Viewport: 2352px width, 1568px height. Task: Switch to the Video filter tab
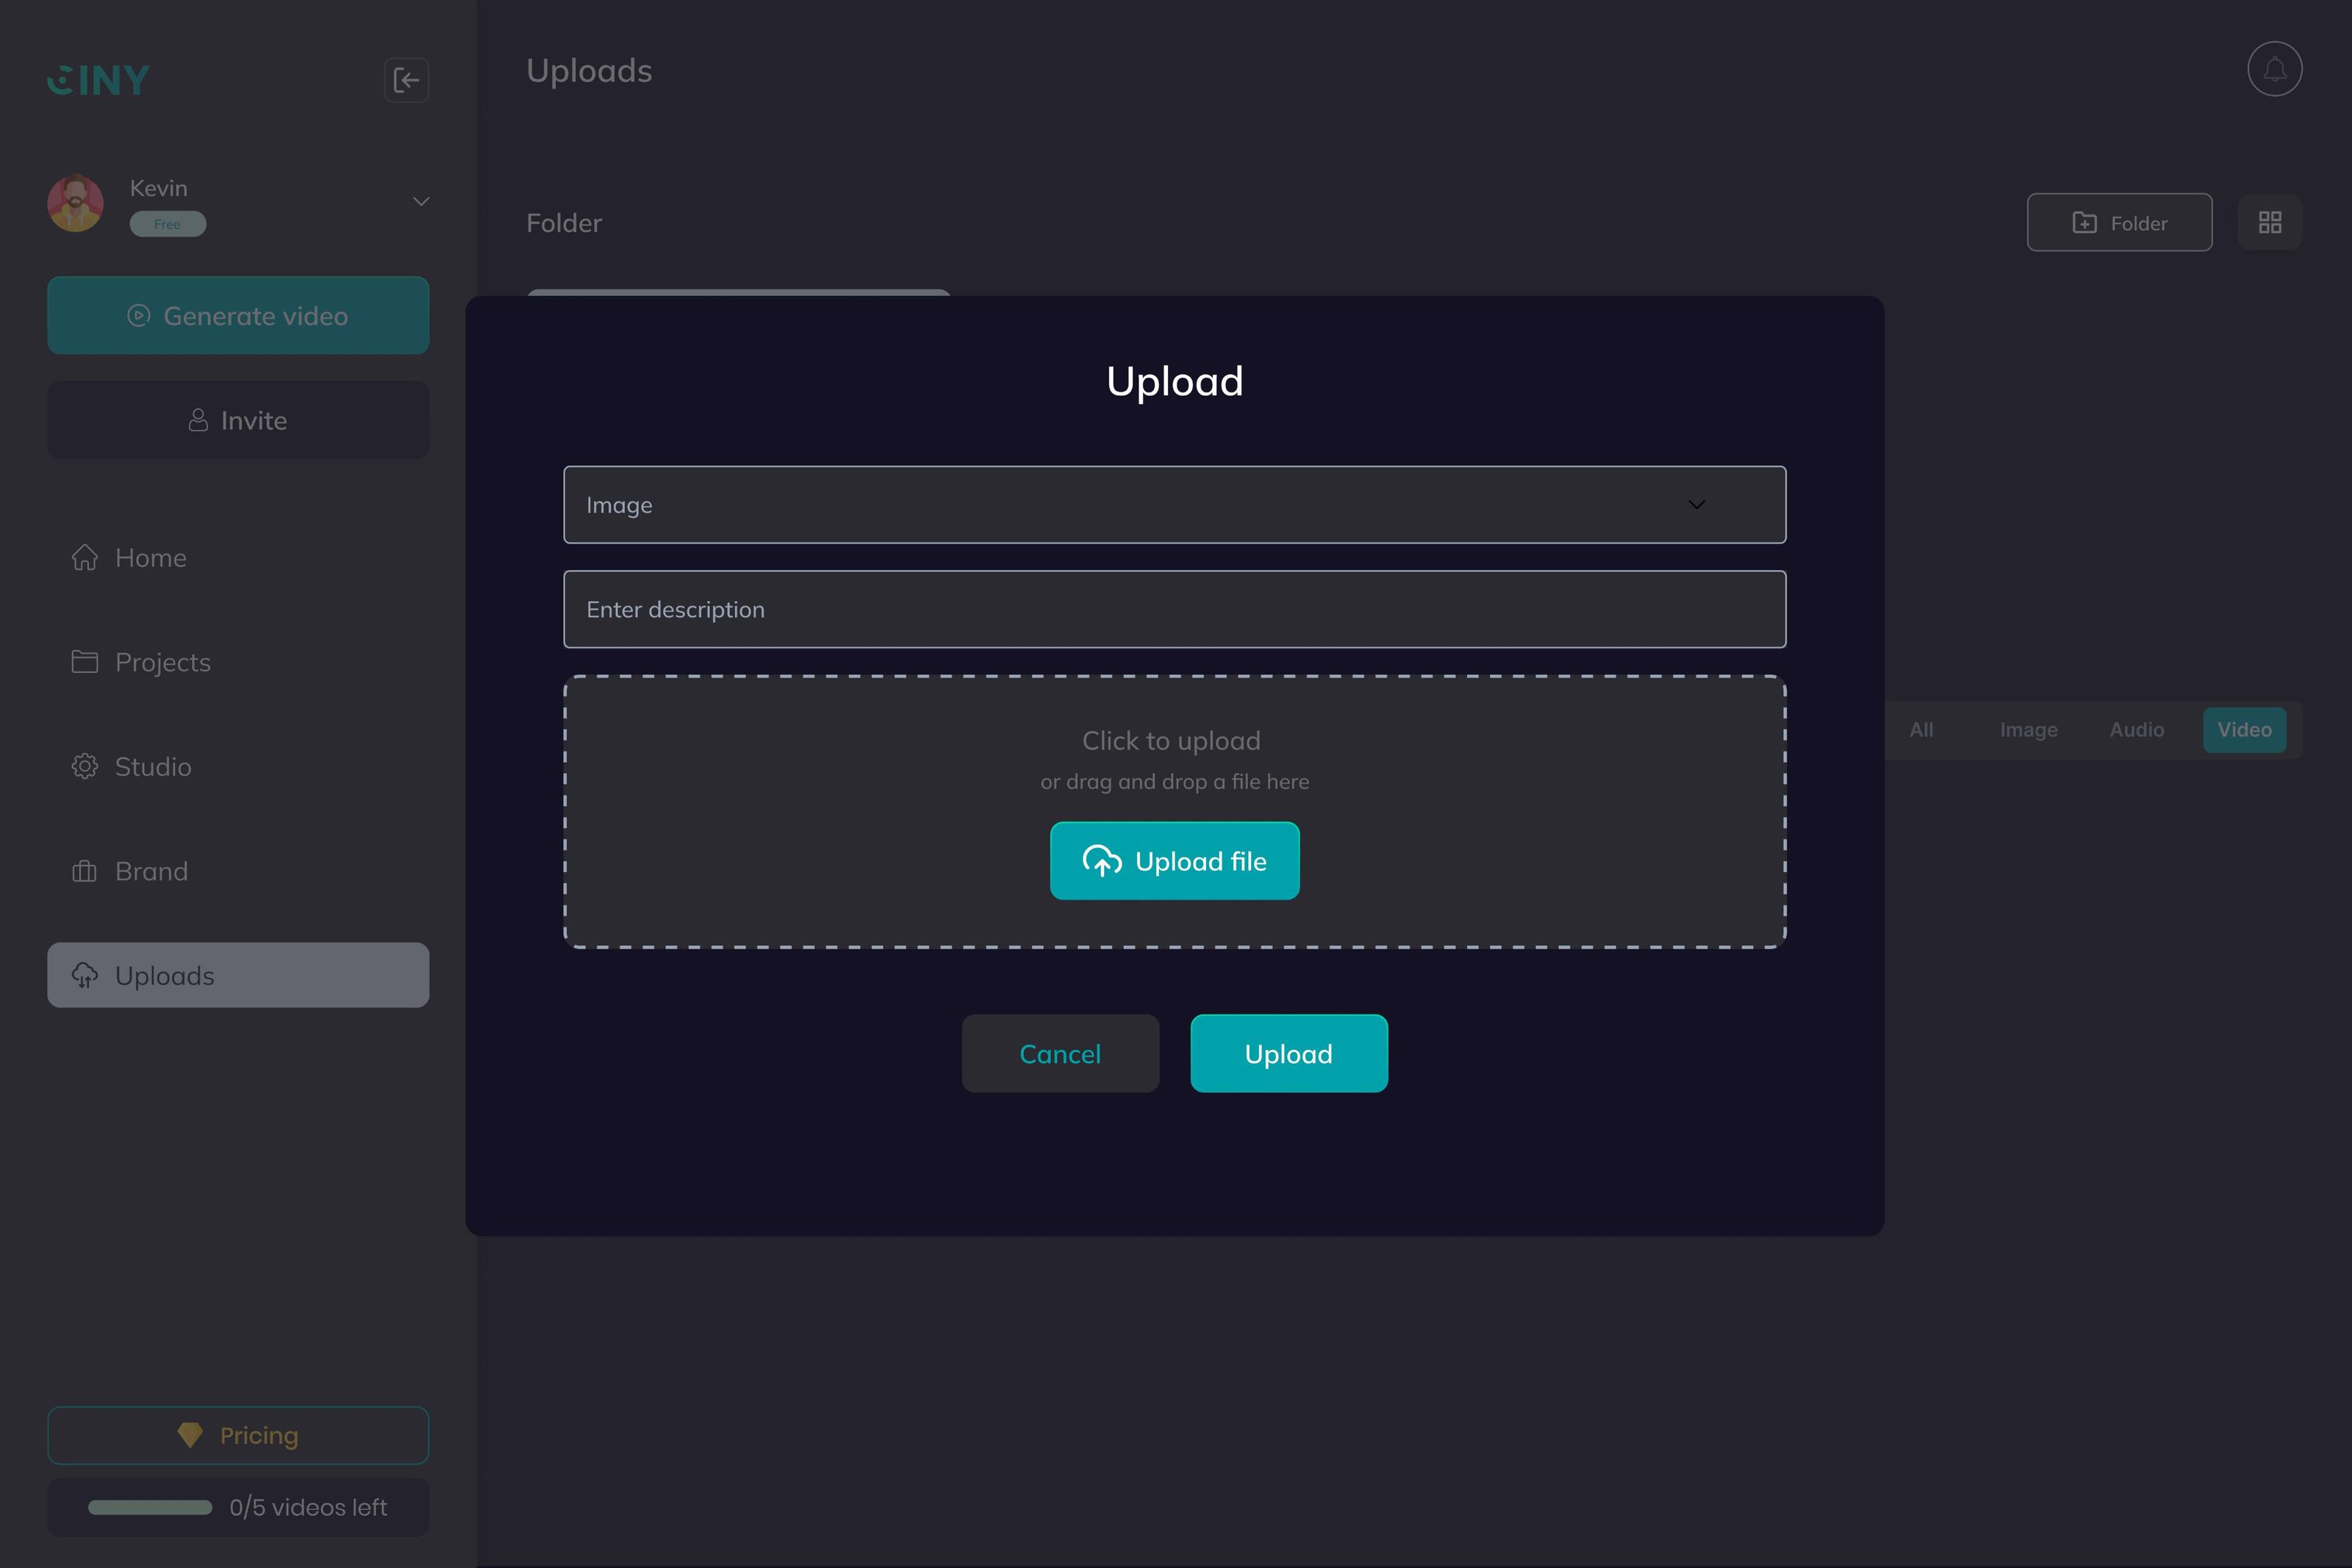coord(2244,729)
